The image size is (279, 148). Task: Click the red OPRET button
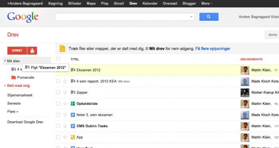click(x=17, y=51)
